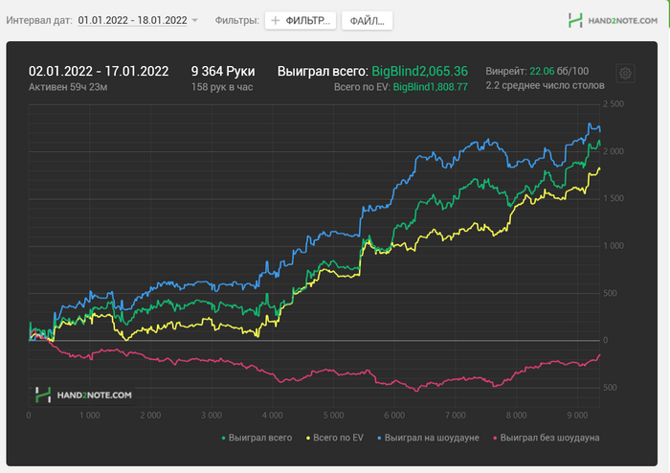
Task: Click the 2 500 y-axis label
Action: click(x=614, y=104)
